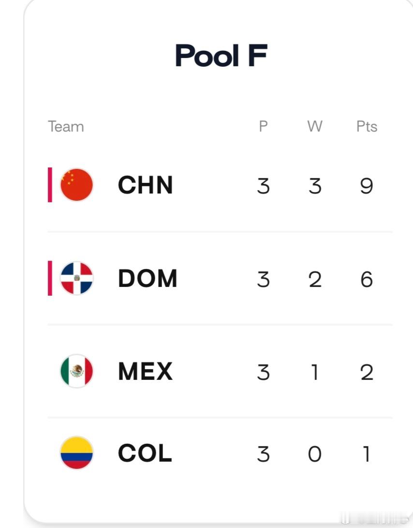Select the CHN team name
Viewport: 413px width, 528px height.
[x=146, y=185]
